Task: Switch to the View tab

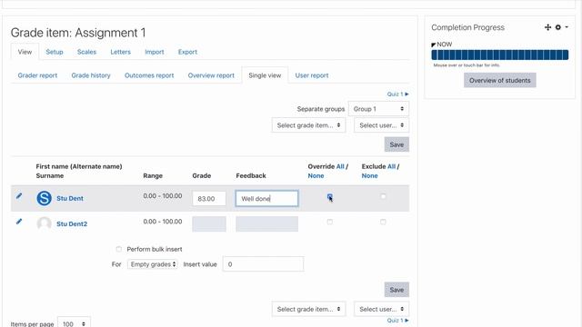Action: tap(25, 52)
